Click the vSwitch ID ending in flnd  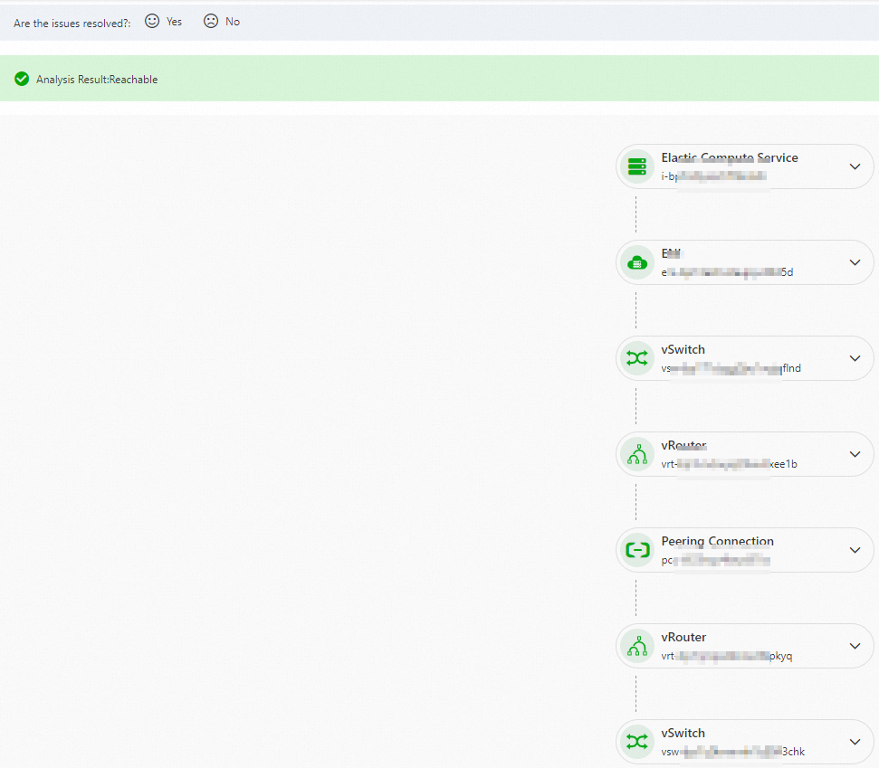(731, 368)
